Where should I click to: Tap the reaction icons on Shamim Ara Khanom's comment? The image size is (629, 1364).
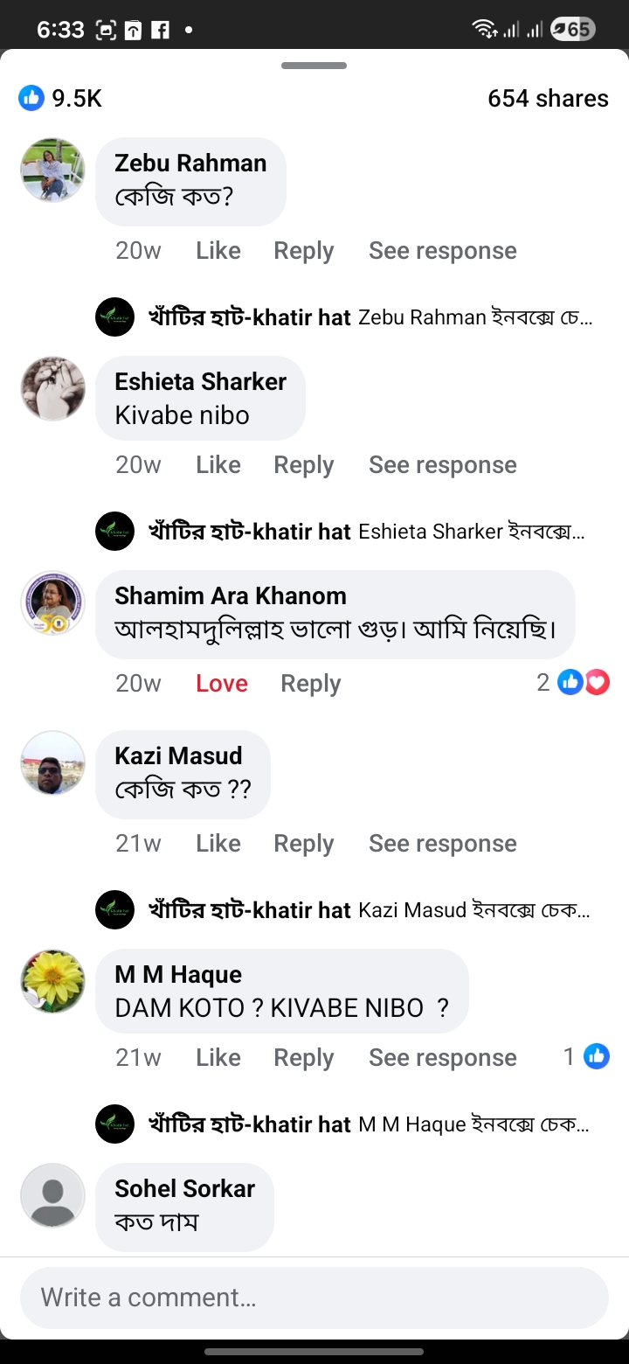pos(584,683)
